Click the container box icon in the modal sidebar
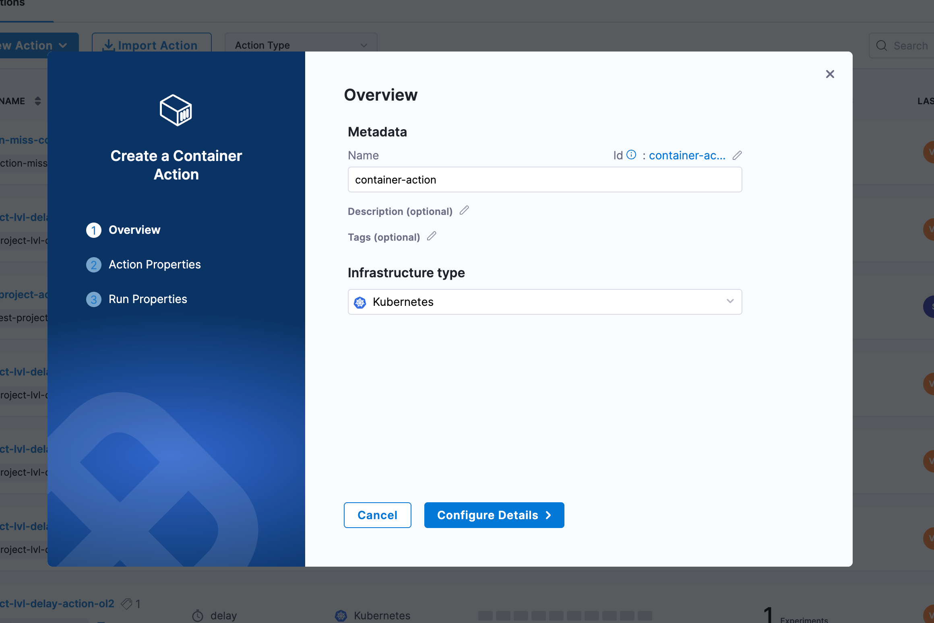Image resolution: width=934 pixels, height=623 pixels. 176,110
